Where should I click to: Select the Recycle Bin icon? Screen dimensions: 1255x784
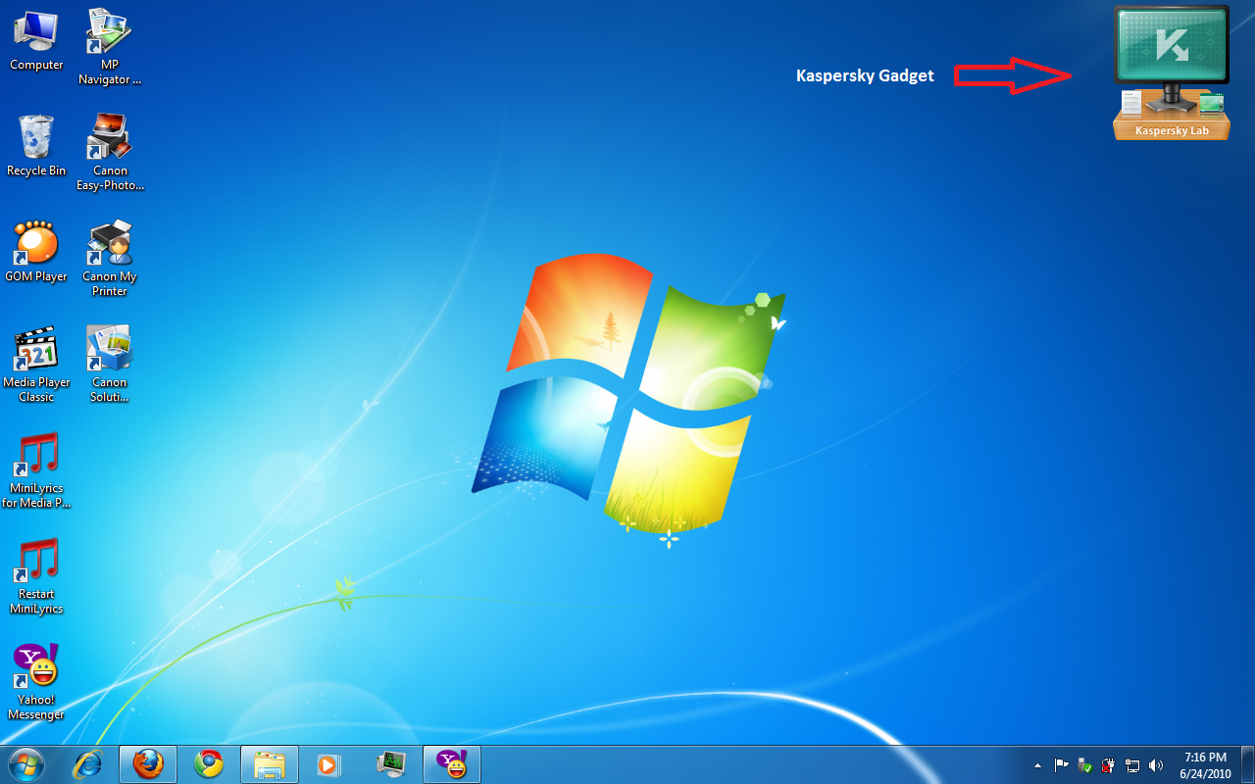click(36, 147)
